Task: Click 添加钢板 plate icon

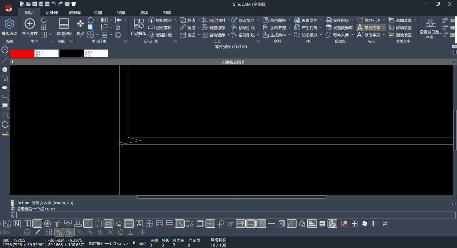Action: pos(64,24)
